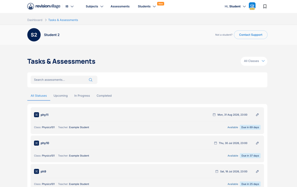Click calendar icon beside 31 Aug 2026
The image size is (297, 187).
pos(214,114)
